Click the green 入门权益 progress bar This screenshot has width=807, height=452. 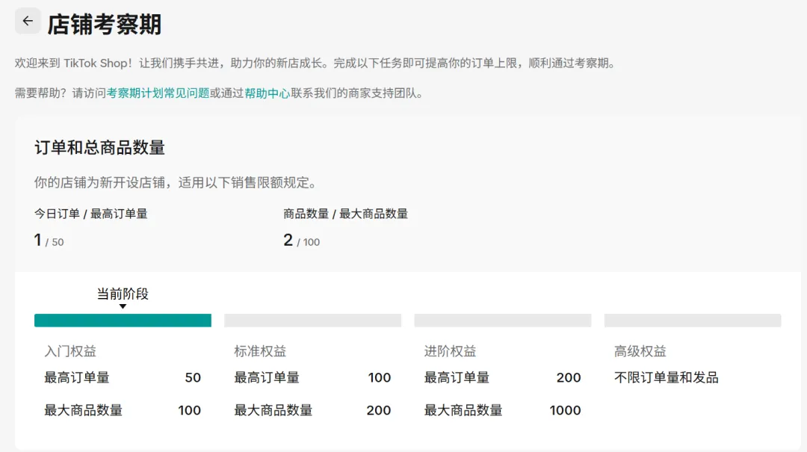pyautogui.click(x=123, y=321)
